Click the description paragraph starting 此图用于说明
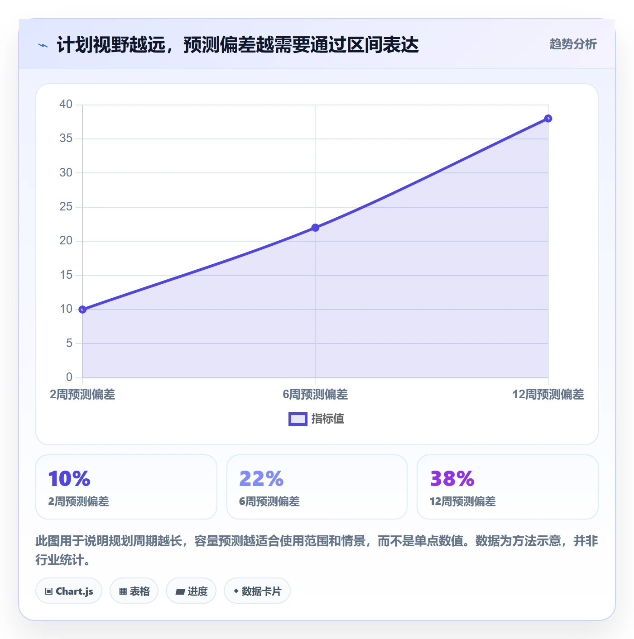 (x=317, y=550)
